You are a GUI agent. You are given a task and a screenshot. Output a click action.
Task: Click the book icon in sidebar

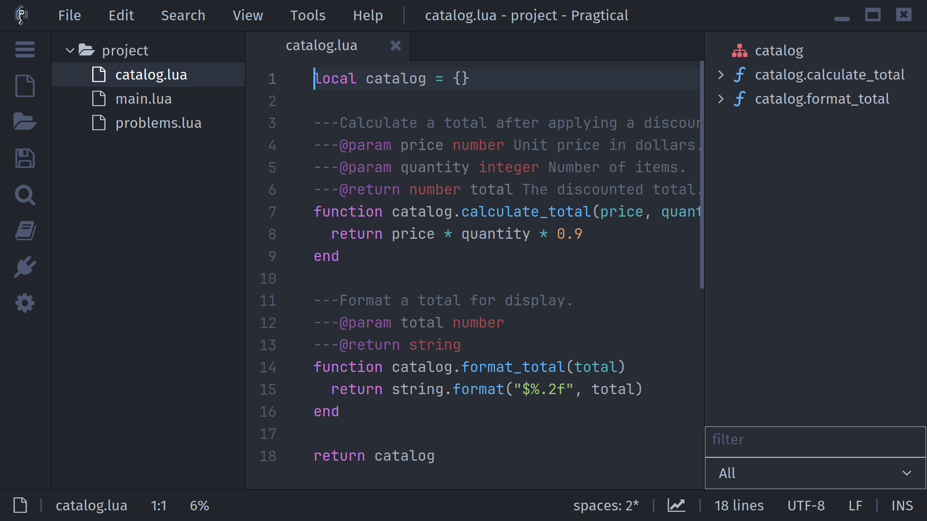pyautogui.click(x=25, y=231)
